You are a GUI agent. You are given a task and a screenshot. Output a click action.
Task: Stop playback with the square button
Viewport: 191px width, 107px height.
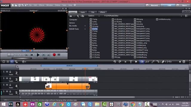[x=59, y=55]
